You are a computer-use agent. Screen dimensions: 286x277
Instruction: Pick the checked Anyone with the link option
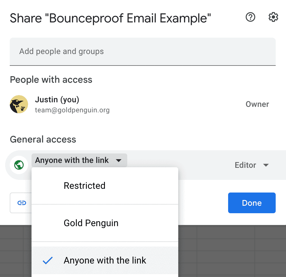(x=105, y=260)
